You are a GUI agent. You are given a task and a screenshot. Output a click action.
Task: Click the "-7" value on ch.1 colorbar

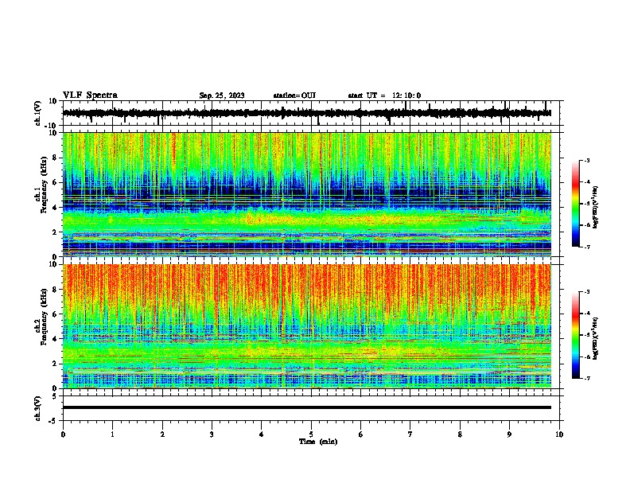tap(586, 247)
